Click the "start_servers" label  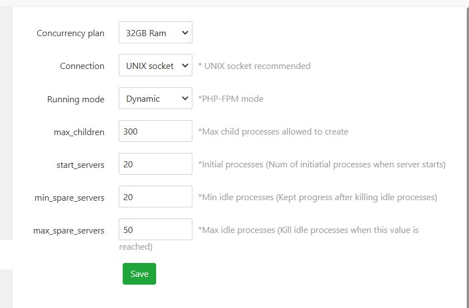(80, 165)
